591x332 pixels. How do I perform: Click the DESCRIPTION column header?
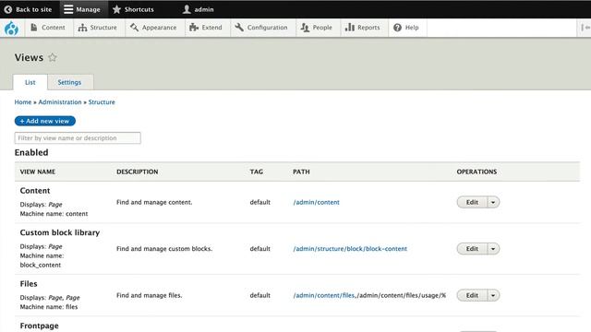(138, 172)
